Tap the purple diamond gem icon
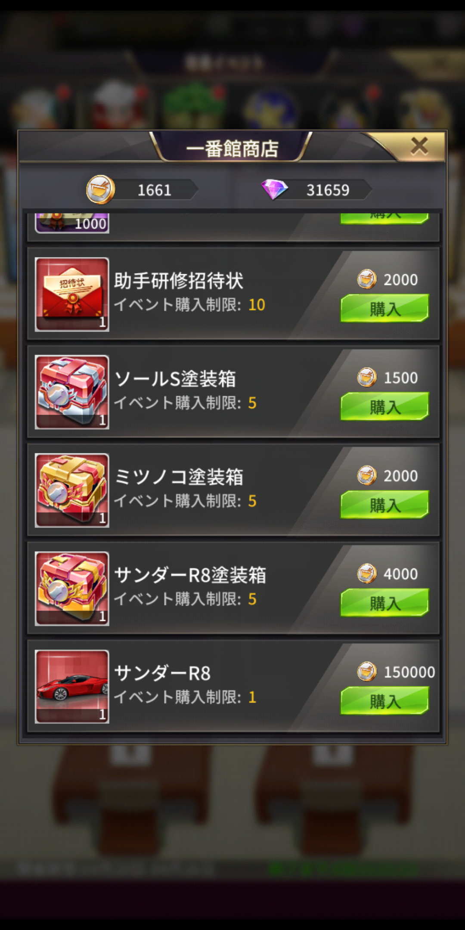465x930 pixels. (275, 189)
